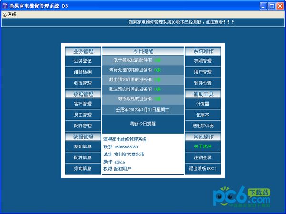Open 客户管理
Image resolution: width=286 pixels, height=214 pixels.
pyautogui.click(x=83, y=104)
